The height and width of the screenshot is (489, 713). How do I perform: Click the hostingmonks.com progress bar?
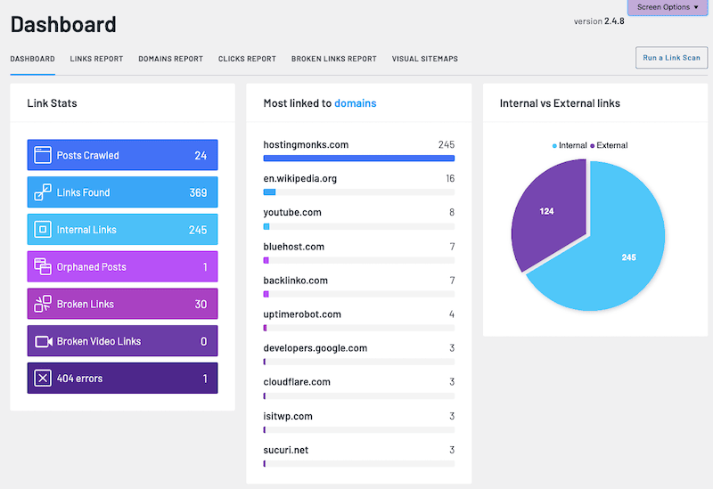tap(359, 159)
